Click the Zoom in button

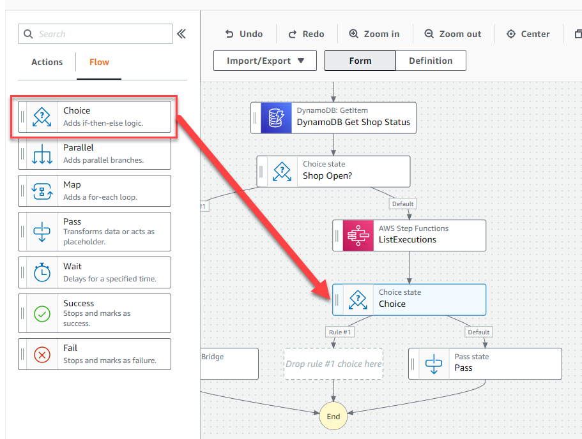374,34
